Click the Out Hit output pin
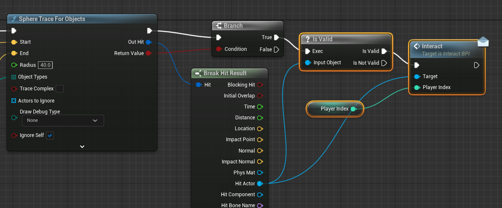This screenshot has height=208, width=502. (x=148, y=42)
